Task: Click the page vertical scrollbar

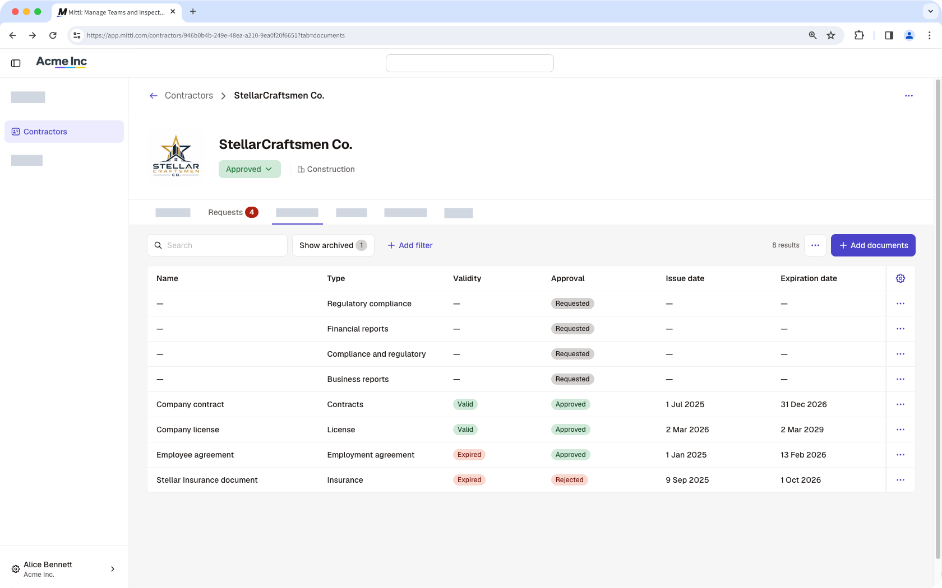Action: [938, 319]
